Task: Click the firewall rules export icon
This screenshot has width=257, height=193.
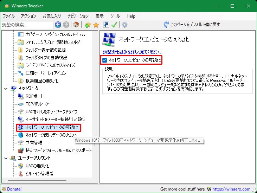Action: [21, 150]
